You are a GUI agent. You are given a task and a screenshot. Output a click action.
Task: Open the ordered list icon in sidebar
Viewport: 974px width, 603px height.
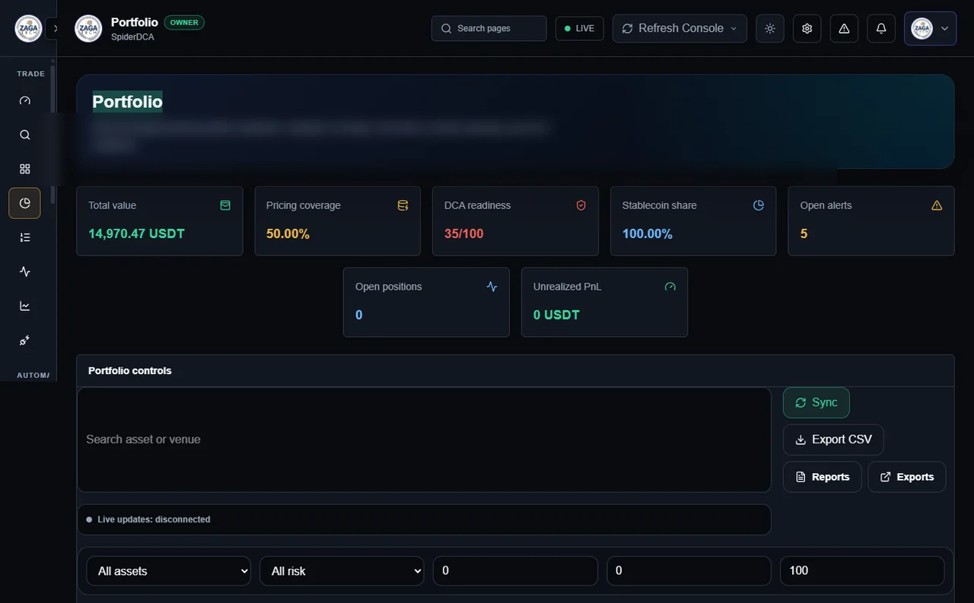coord(24,237)
